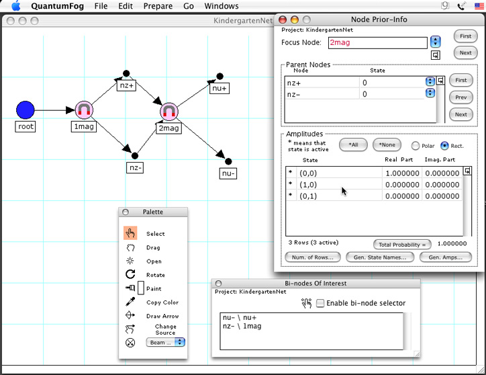Click the First button beside Focus Node
The width and height of the screenshot is (486, 375).
pos(465,36)
